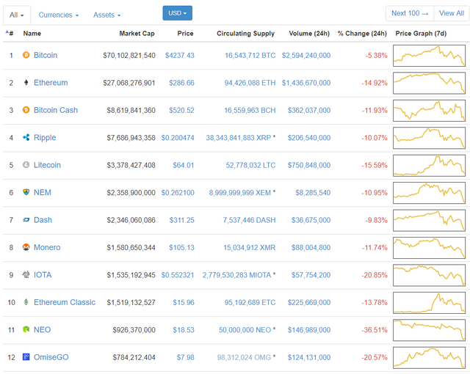Sort by Volume (24h) header

309,34
